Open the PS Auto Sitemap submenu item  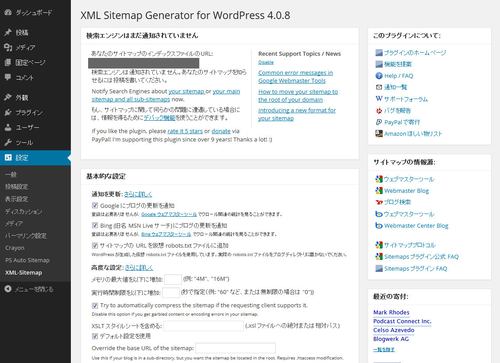(x=27, y=260)
